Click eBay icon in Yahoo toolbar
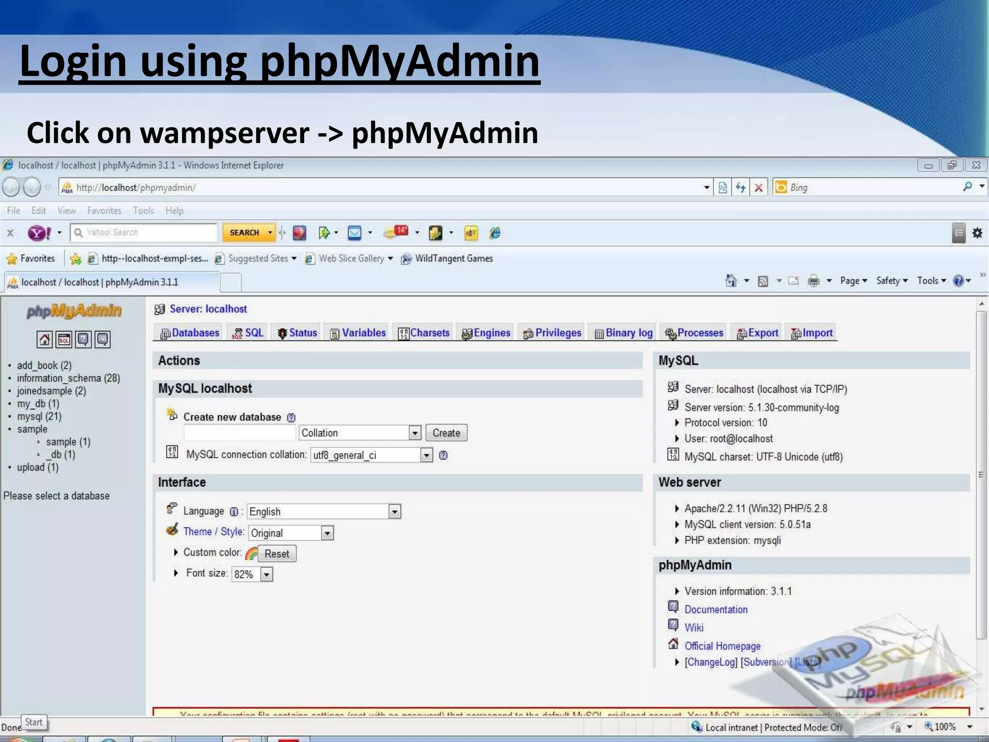 click(471, 233)
